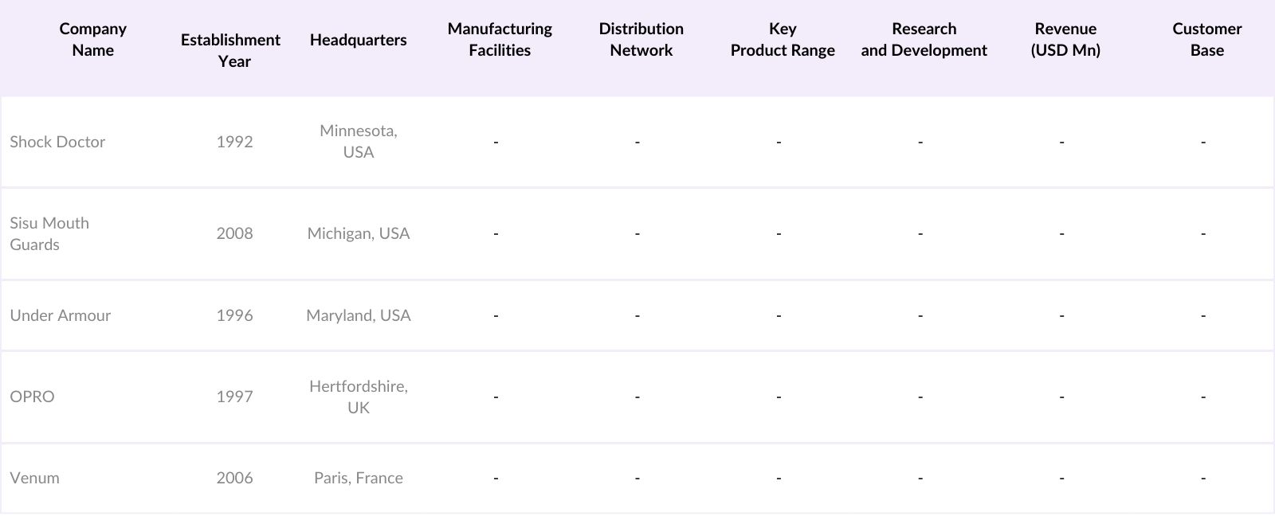Select the Research and Development header
1275x520 pixels.
(924, 40)
